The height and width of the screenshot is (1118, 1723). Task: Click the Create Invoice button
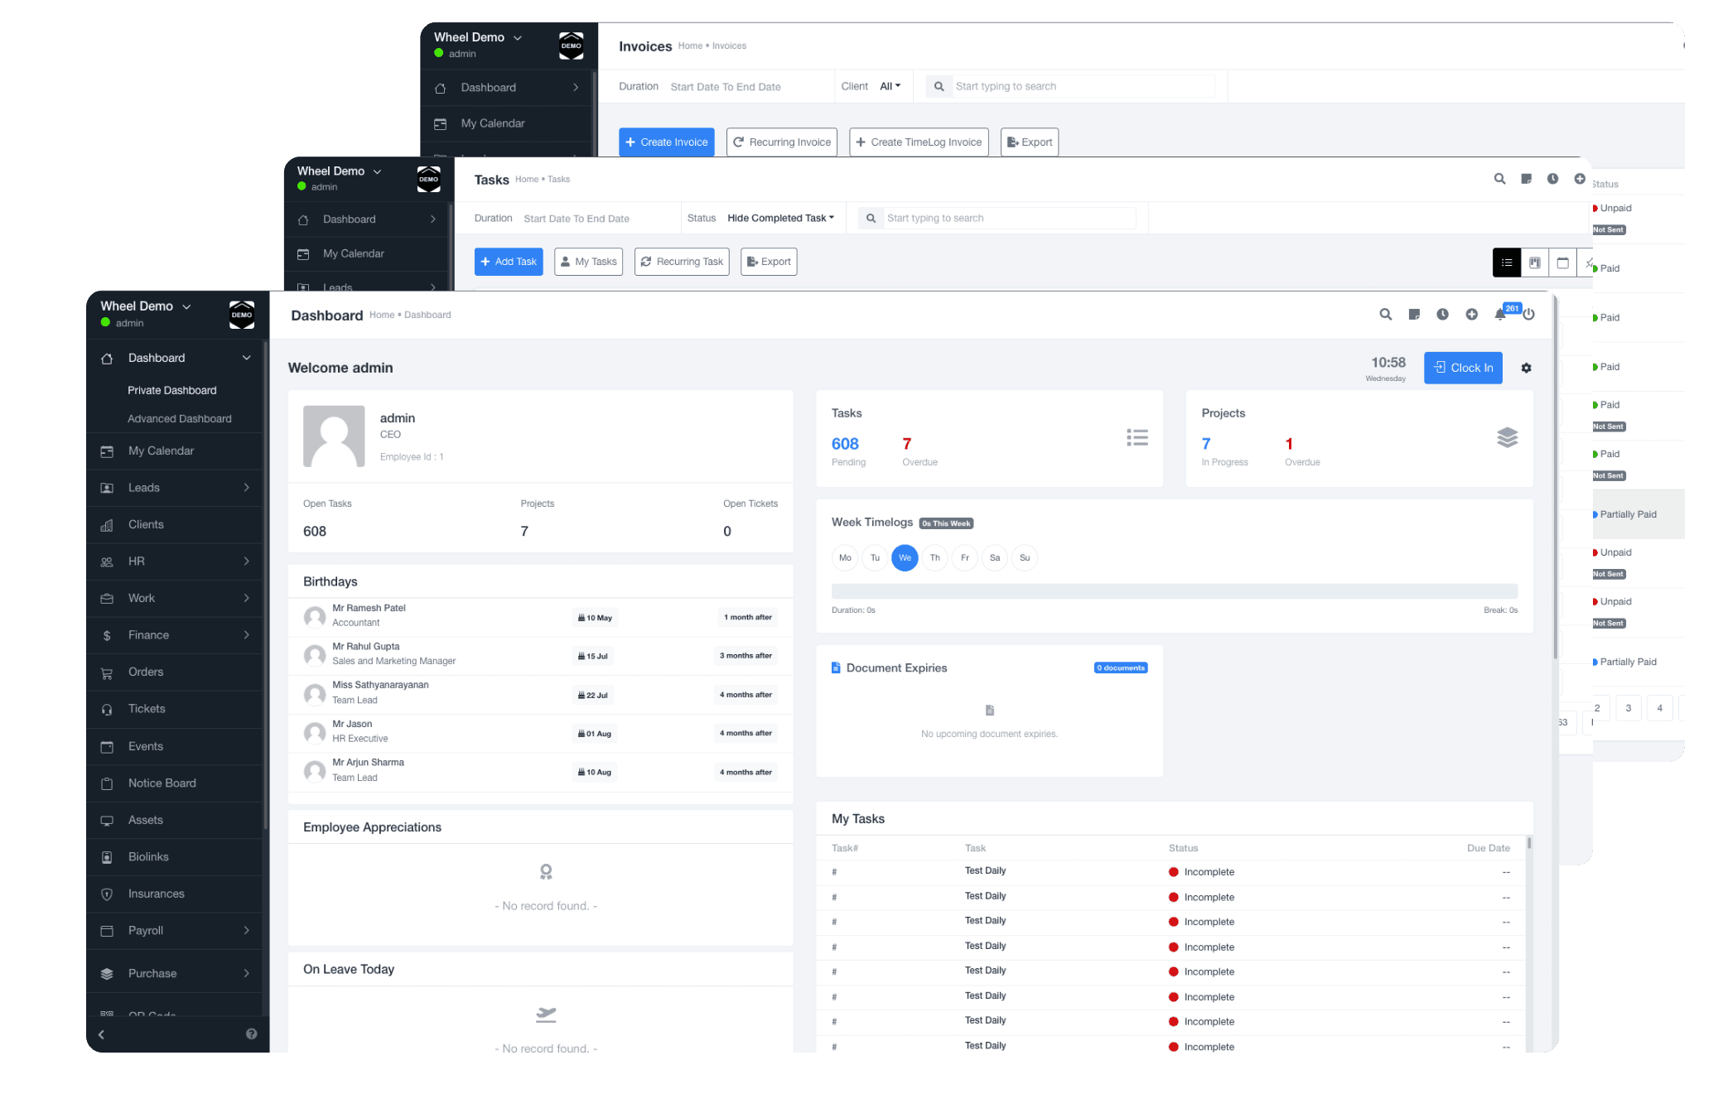[x=666, y=142]
